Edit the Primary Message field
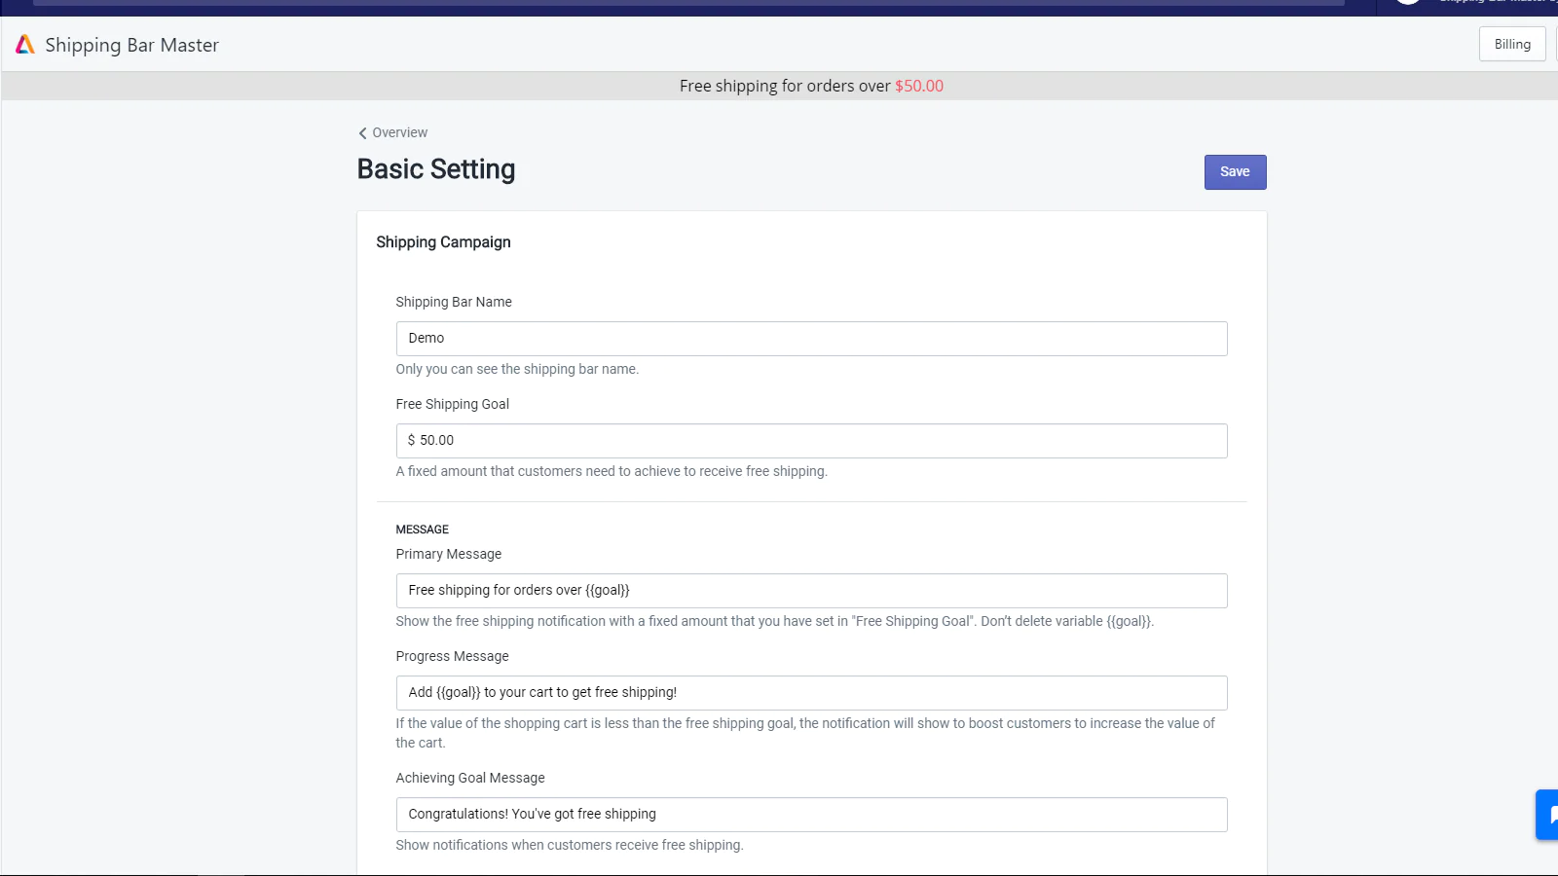This screenshot has width=1558, height=876. pos(811,591)
